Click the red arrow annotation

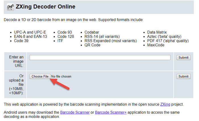60,84
